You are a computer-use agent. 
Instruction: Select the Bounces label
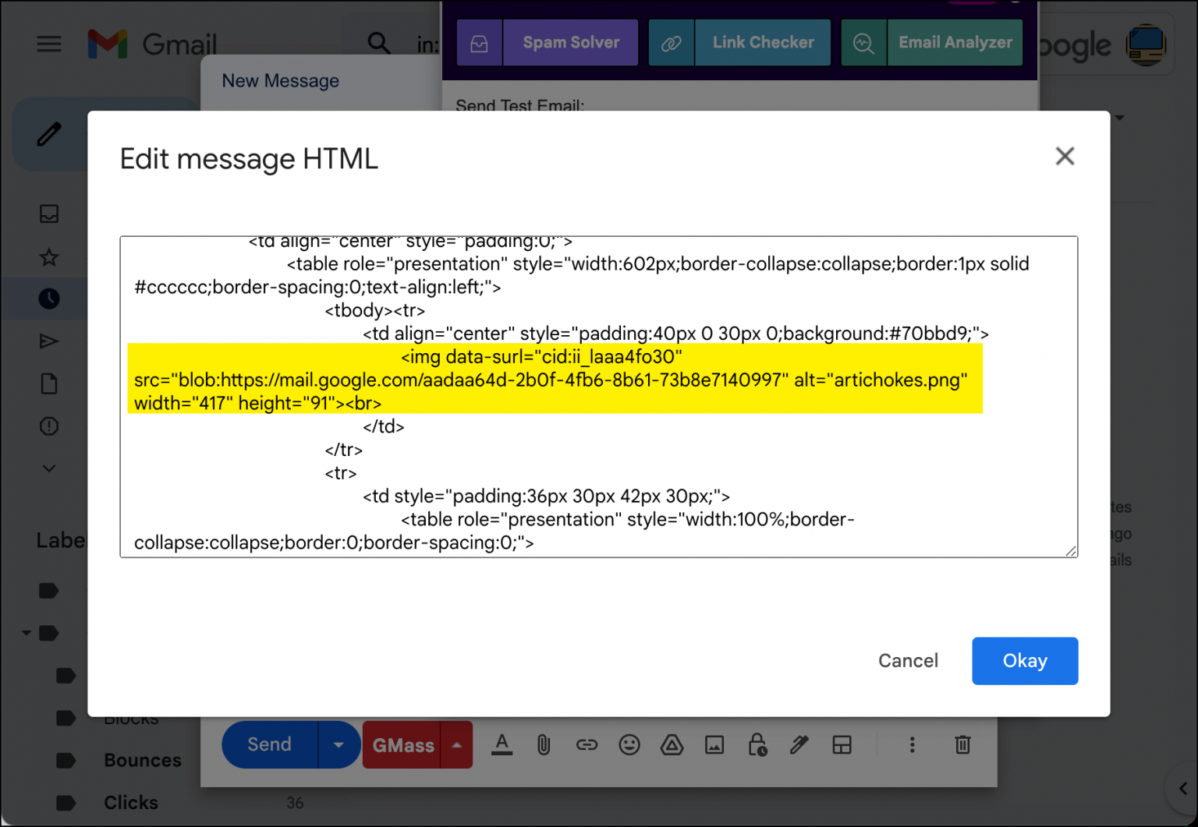(143, 760)
